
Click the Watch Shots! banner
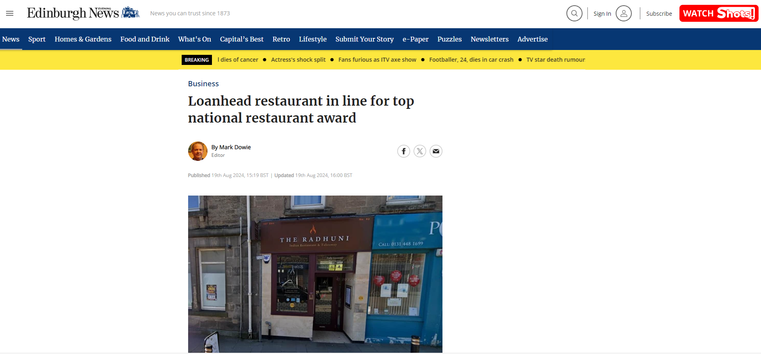(719, 13)
